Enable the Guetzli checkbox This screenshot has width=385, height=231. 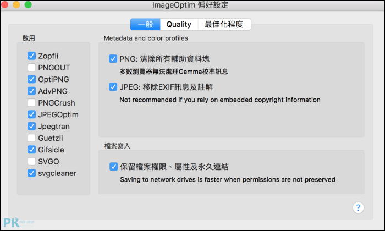click(x=31, y=137)
